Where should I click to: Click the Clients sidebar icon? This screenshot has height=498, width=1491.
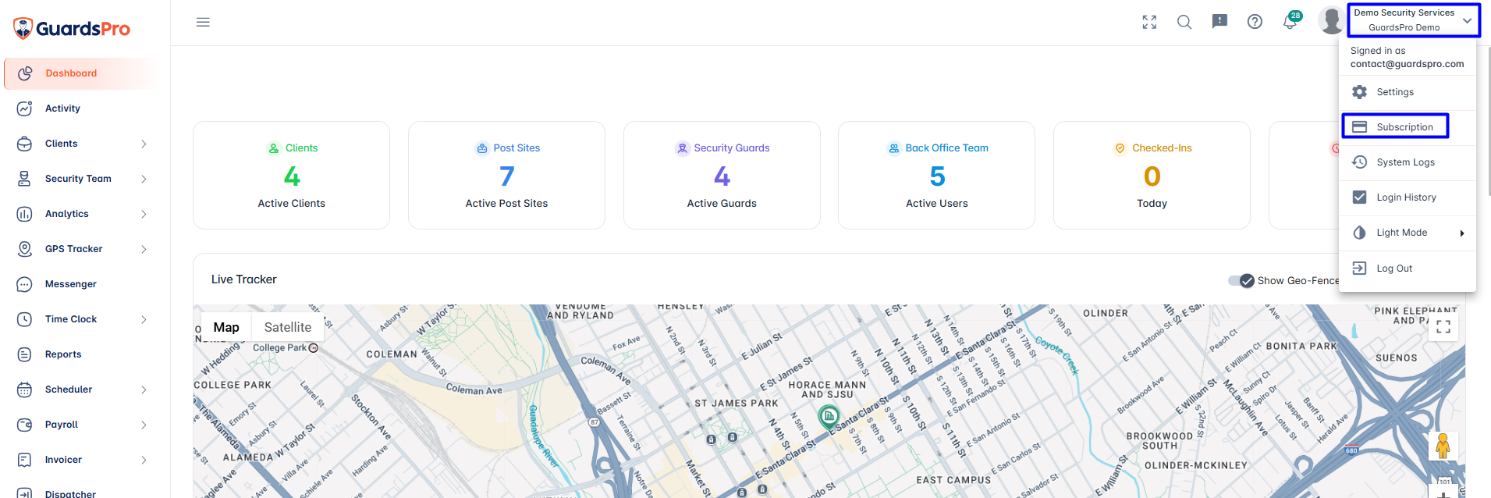pos(25,144)
